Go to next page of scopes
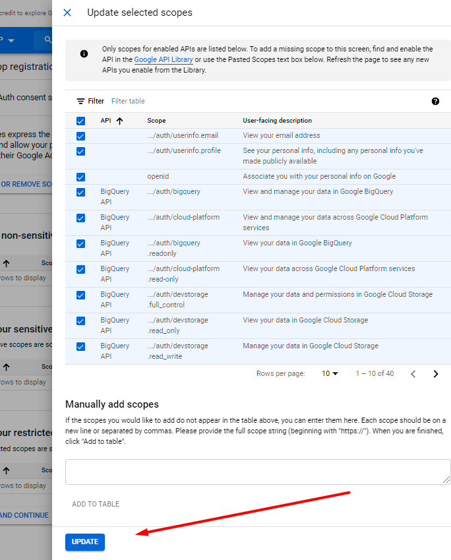The height and width of the screenshot is (560, 451). (435, 374)
